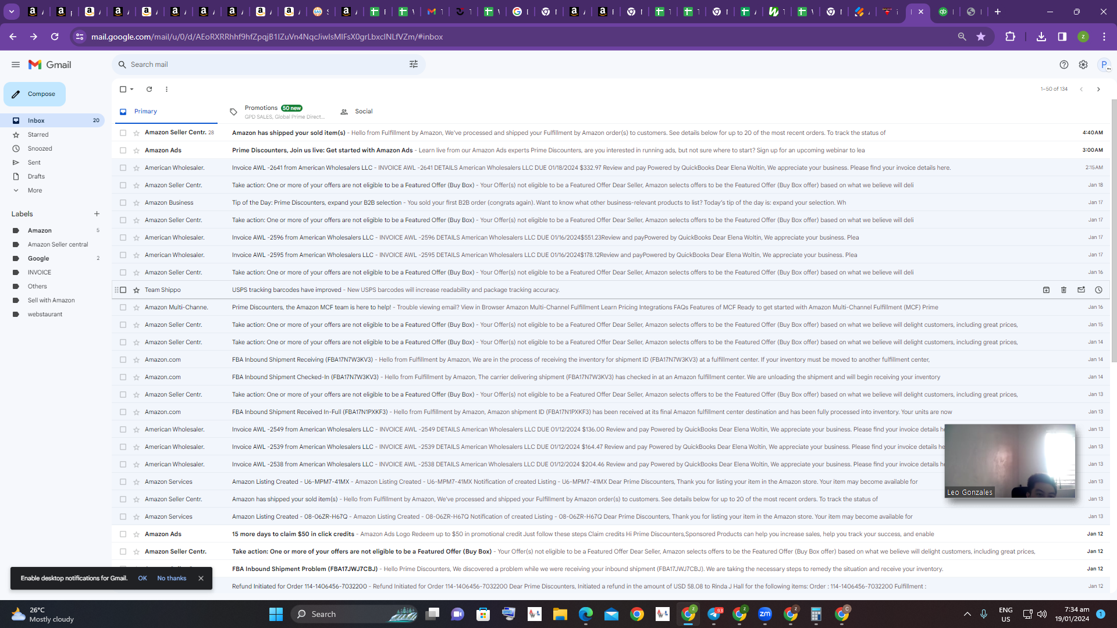Check the Amazon Ads 3:00 AM email
The image size is (1117, 628).
point(123,150)
